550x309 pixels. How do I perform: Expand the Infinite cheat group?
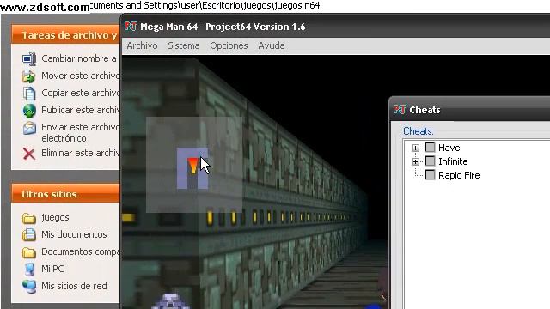(x=415, y=161)
